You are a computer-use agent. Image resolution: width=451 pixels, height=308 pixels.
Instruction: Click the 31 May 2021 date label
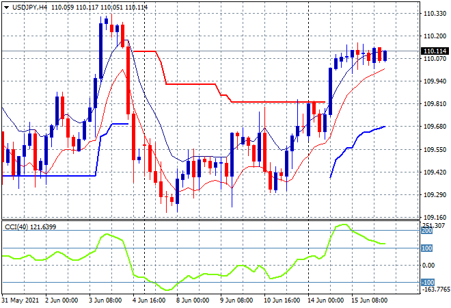(x=20, y=300)
